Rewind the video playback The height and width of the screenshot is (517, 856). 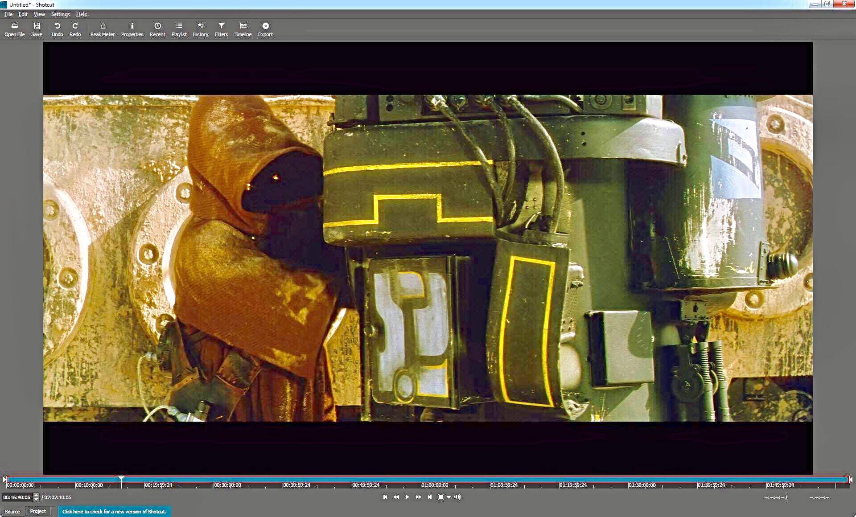396,497
